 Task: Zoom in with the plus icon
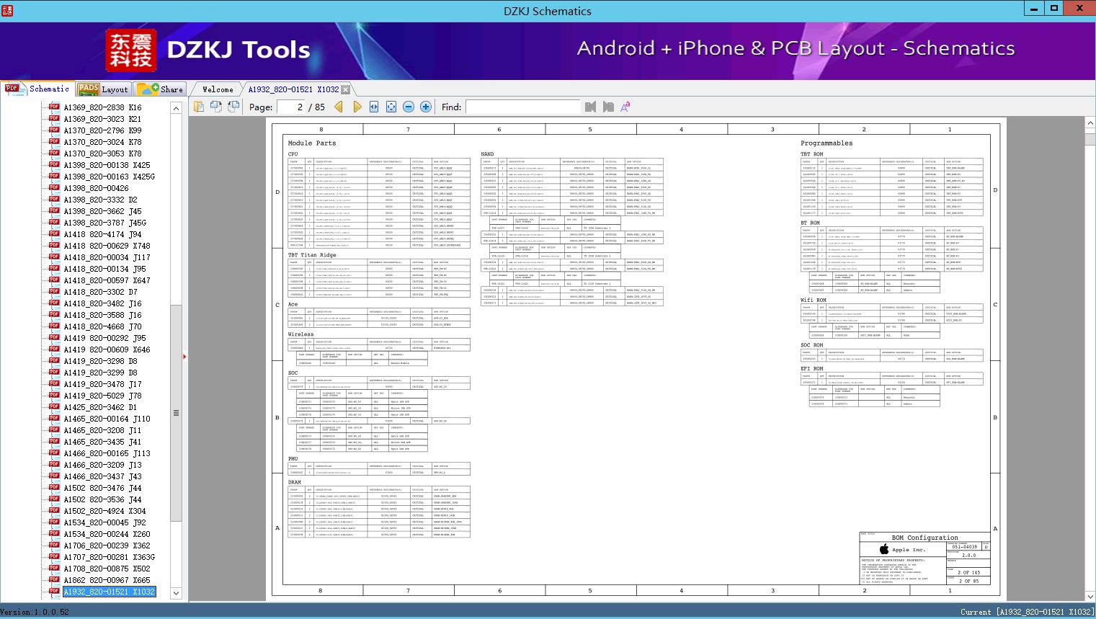pos(426,107)
